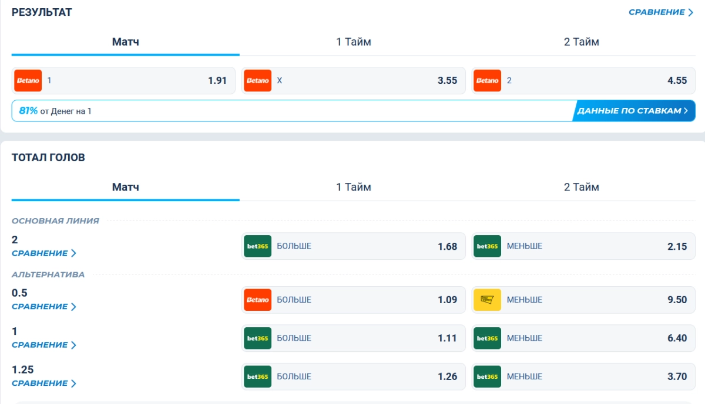
Task: Click the Betano logo for over 0.5 goals
Action: point(257,300)
